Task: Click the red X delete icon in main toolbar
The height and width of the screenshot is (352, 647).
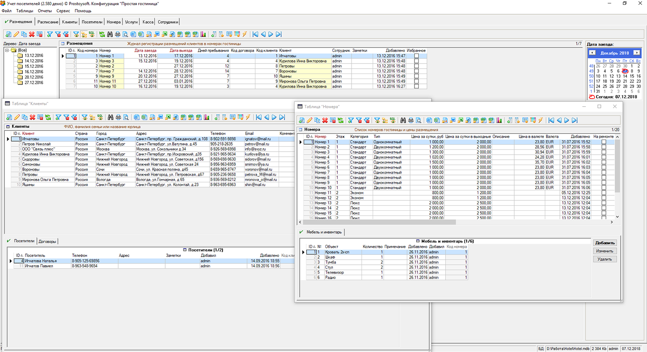Action: (x=32, y=34)
